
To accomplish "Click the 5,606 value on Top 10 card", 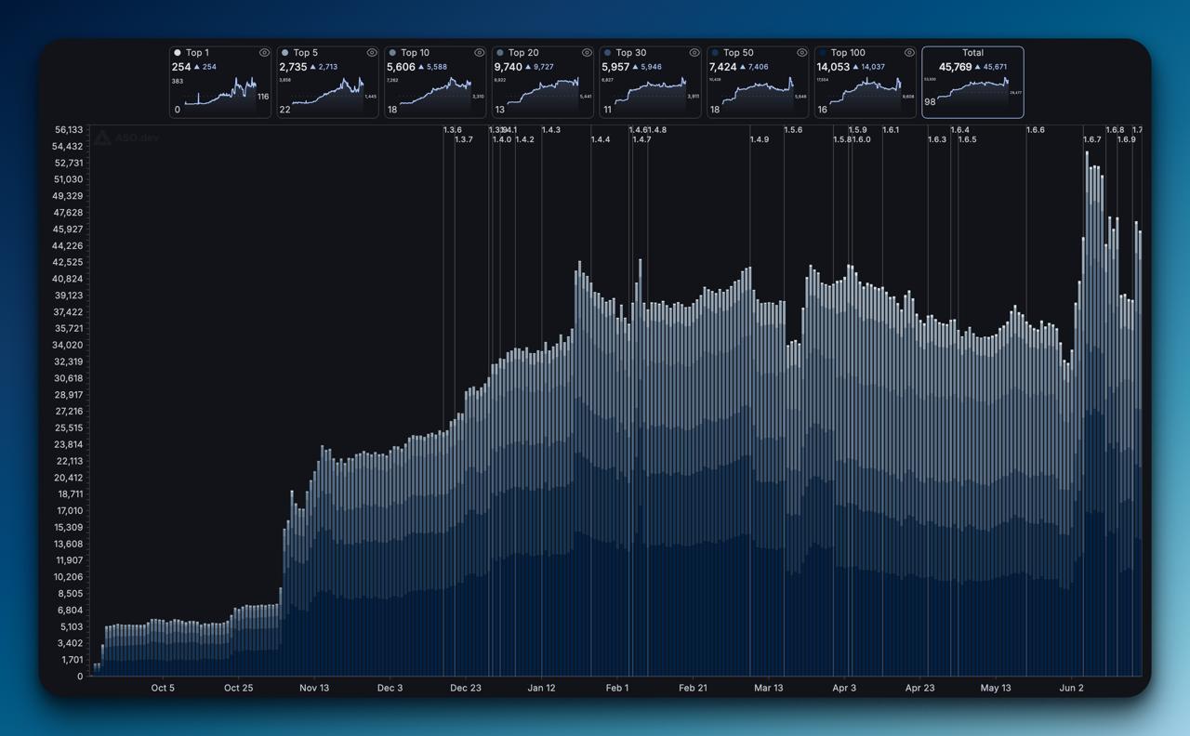I will pyautogui.click(x=402, y=67).
